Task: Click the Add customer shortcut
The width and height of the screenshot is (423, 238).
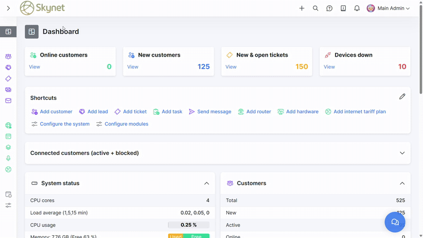Action: coord(52,112)
